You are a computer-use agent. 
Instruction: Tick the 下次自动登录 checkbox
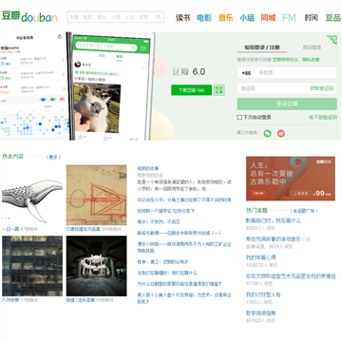point(239,118)
